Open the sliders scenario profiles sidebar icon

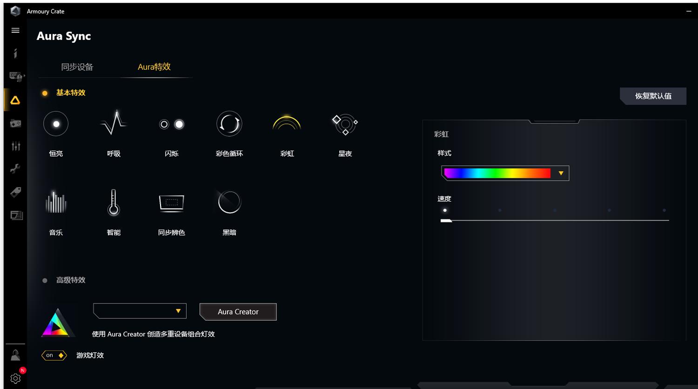[16, 146]
